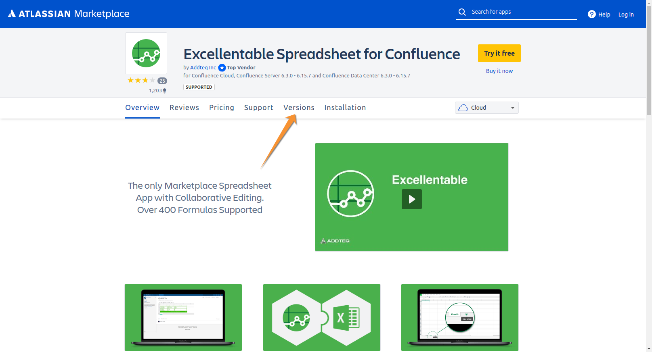Click the Excellentable app logo icon

click(146, 53)
